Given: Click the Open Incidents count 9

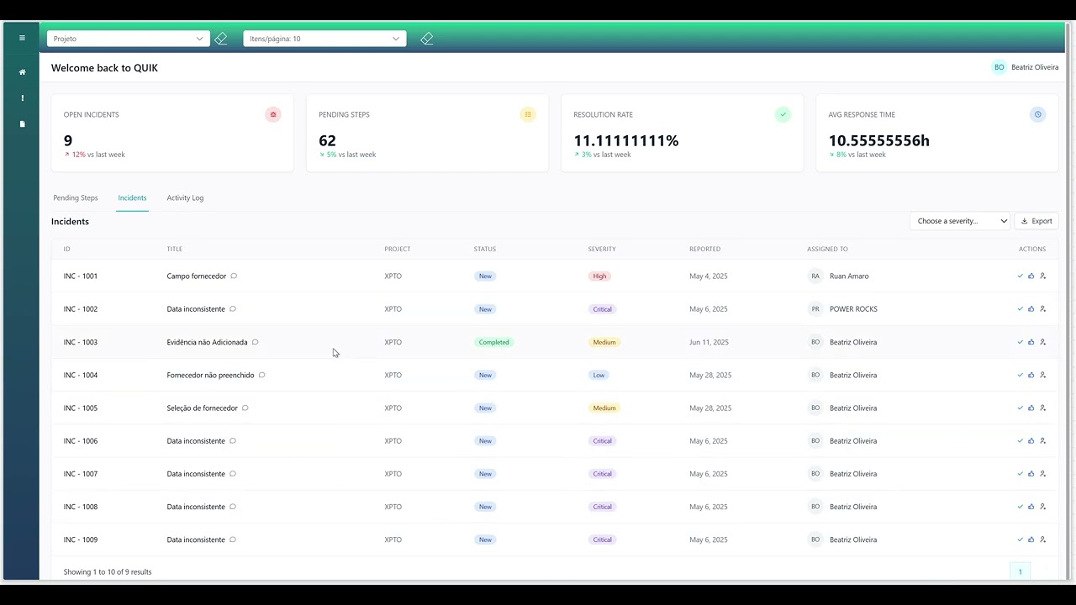Looking at the screenshot, I should (68, 140).
